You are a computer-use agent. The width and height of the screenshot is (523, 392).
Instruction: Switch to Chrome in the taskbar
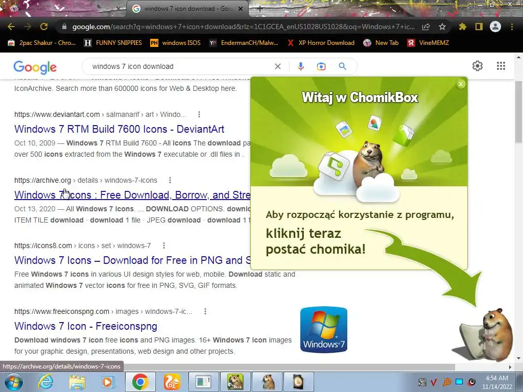(140, 382)
